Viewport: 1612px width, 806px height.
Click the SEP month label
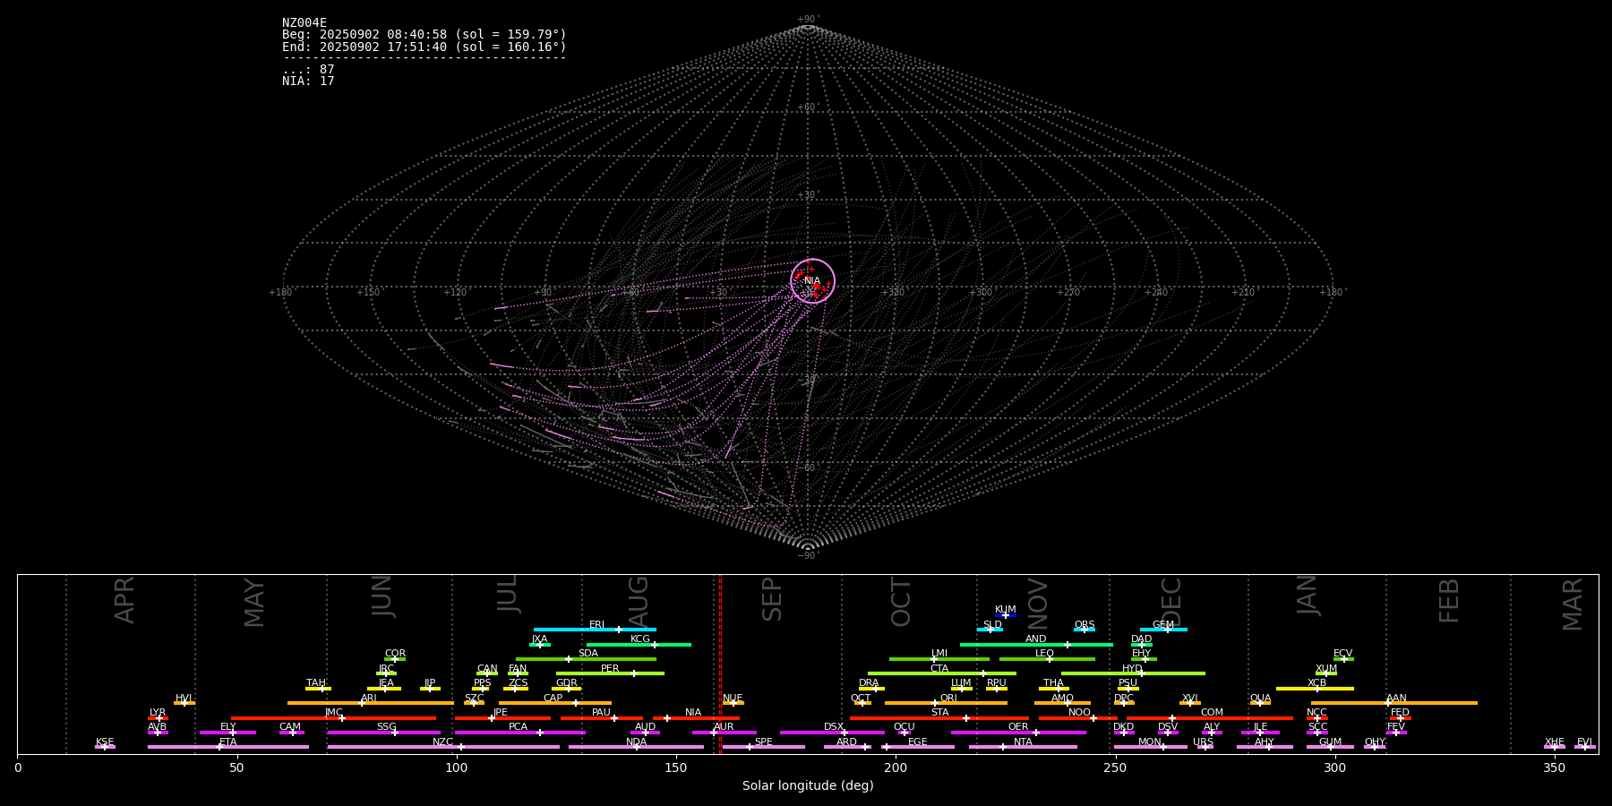772,599
